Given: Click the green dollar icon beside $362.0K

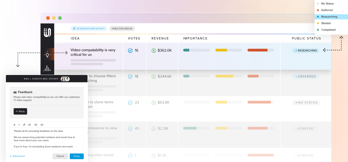Looking at the screenshot, I should [154, 50].
